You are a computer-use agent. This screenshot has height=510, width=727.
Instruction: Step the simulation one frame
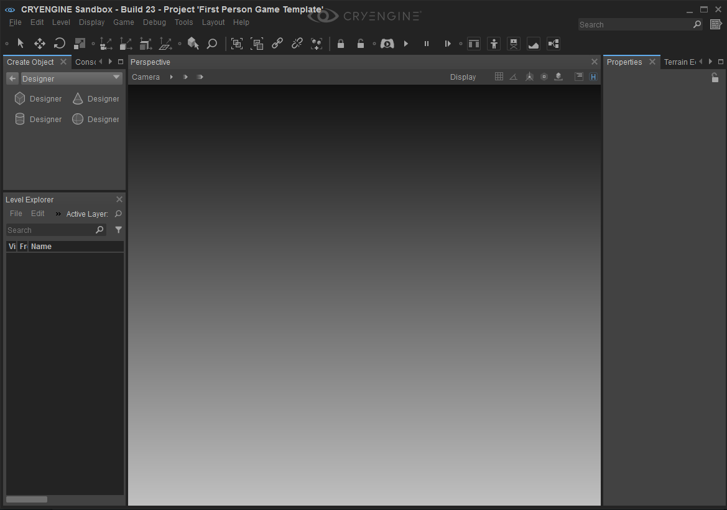tap(447, 44)
